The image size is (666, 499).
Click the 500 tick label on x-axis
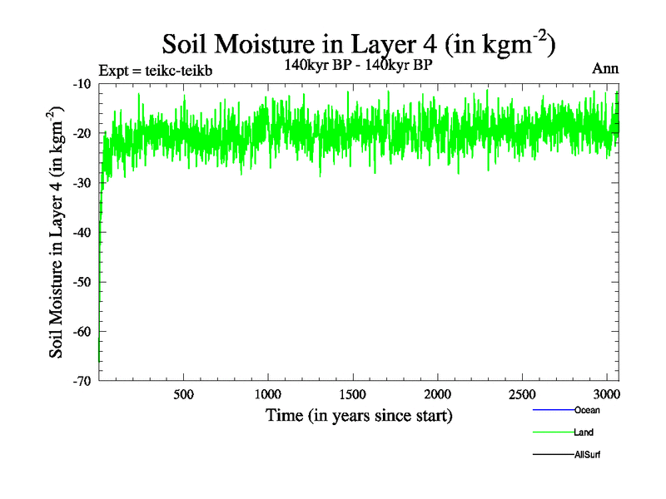pyautogui.click(x=184, y=393)
